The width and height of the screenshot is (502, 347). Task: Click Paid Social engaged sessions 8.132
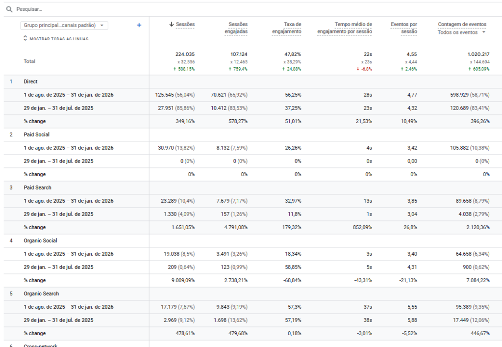pos(223,148)
